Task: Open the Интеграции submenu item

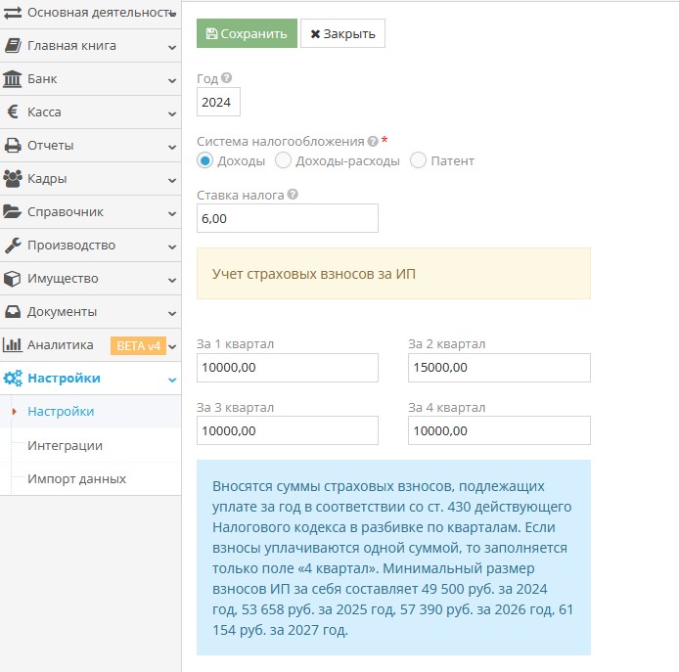Action: (x=65, y=445)
